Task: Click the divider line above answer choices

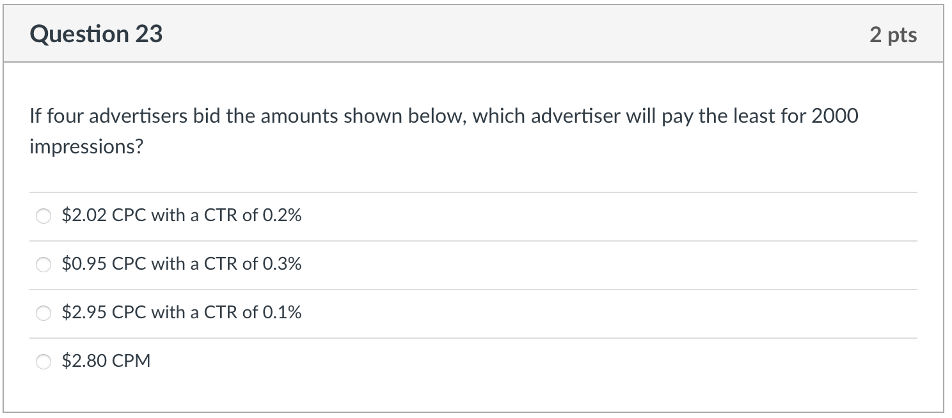Action: 476,191
